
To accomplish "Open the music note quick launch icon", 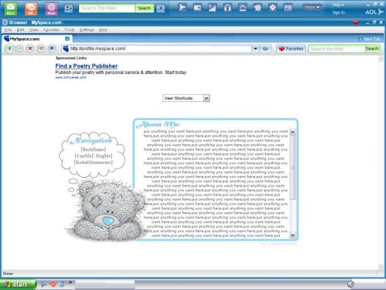I will [x=61, y=284].
